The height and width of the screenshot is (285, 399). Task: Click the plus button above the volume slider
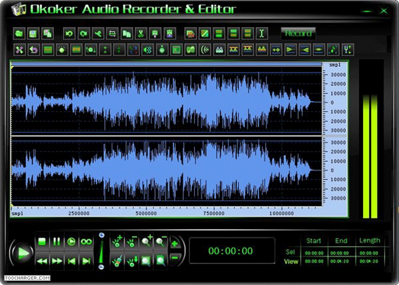coord(101,235)
